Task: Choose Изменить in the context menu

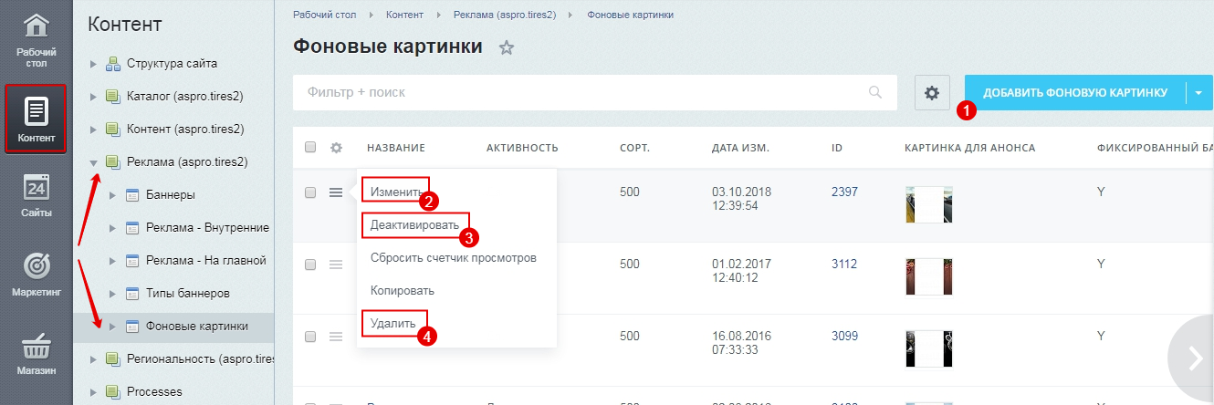Action: pyautogui.click(x=395, y=192)
